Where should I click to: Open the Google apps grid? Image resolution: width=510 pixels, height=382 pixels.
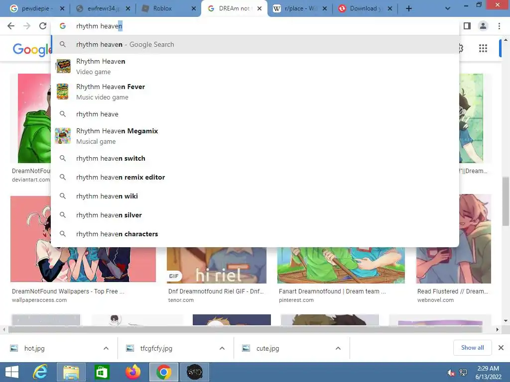[x=483, y=48]
